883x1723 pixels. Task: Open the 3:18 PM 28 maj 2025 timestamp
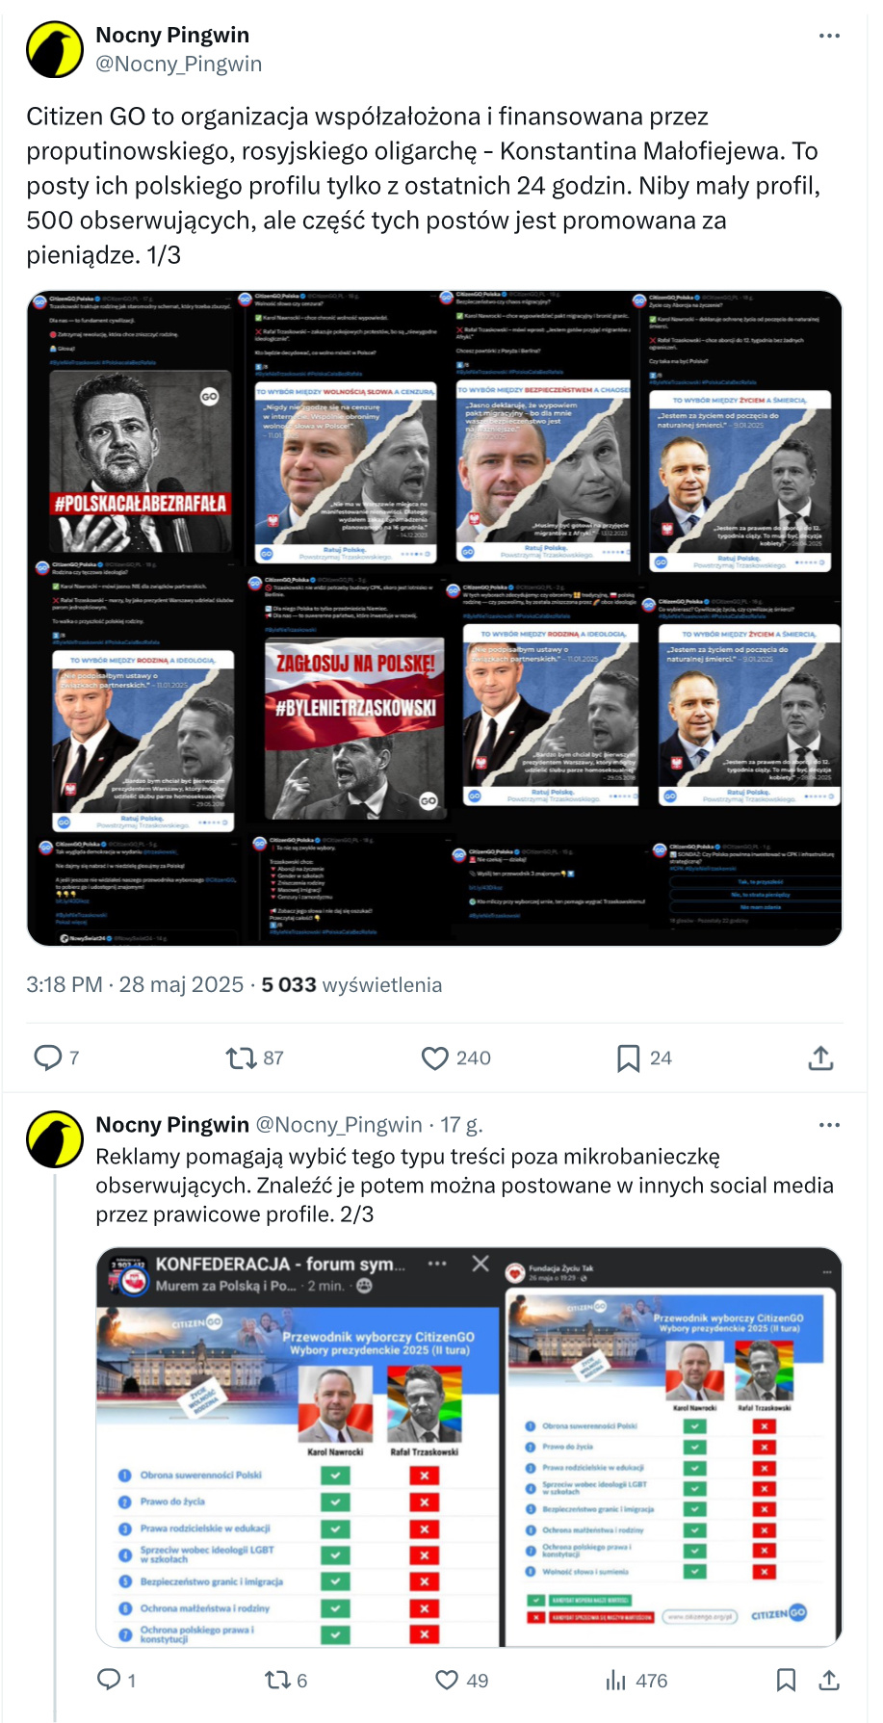tap(134, 984)
